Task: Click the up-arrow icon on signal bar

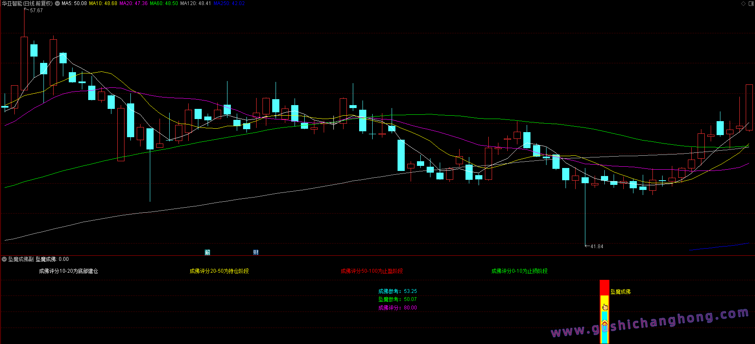Action: point(604,323)
